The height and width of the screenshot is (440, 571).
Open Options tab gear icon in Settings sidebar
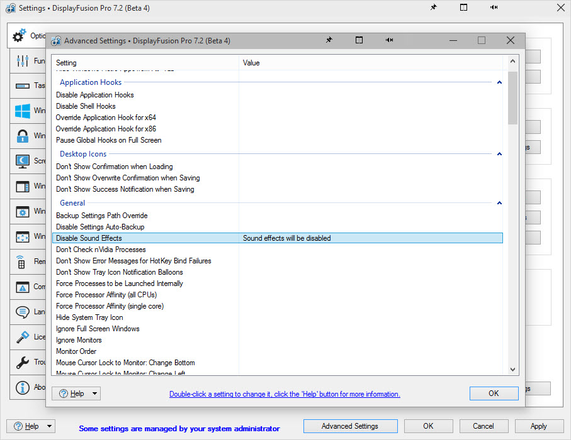[x=20, y=35]
